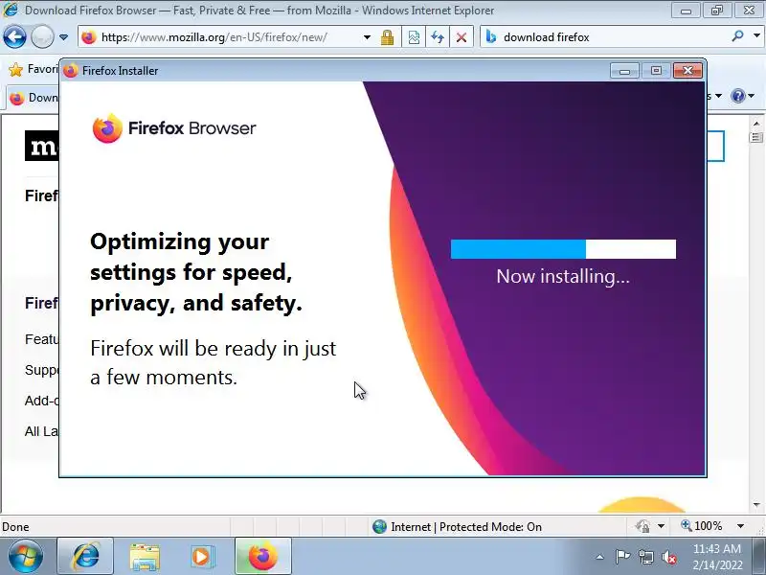Close the Firefox Installer window

coord(687,70)
